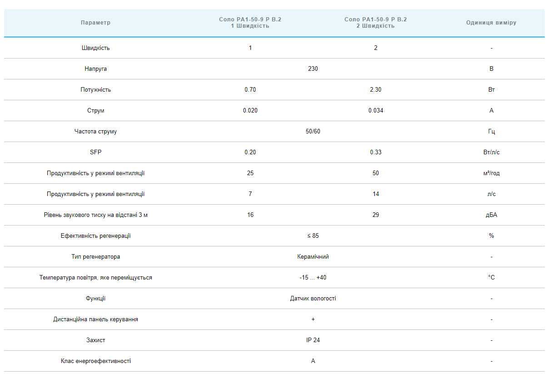Click the "Параметр" column header
Viewport: 557px width, 378px height.
pos(95,23)
